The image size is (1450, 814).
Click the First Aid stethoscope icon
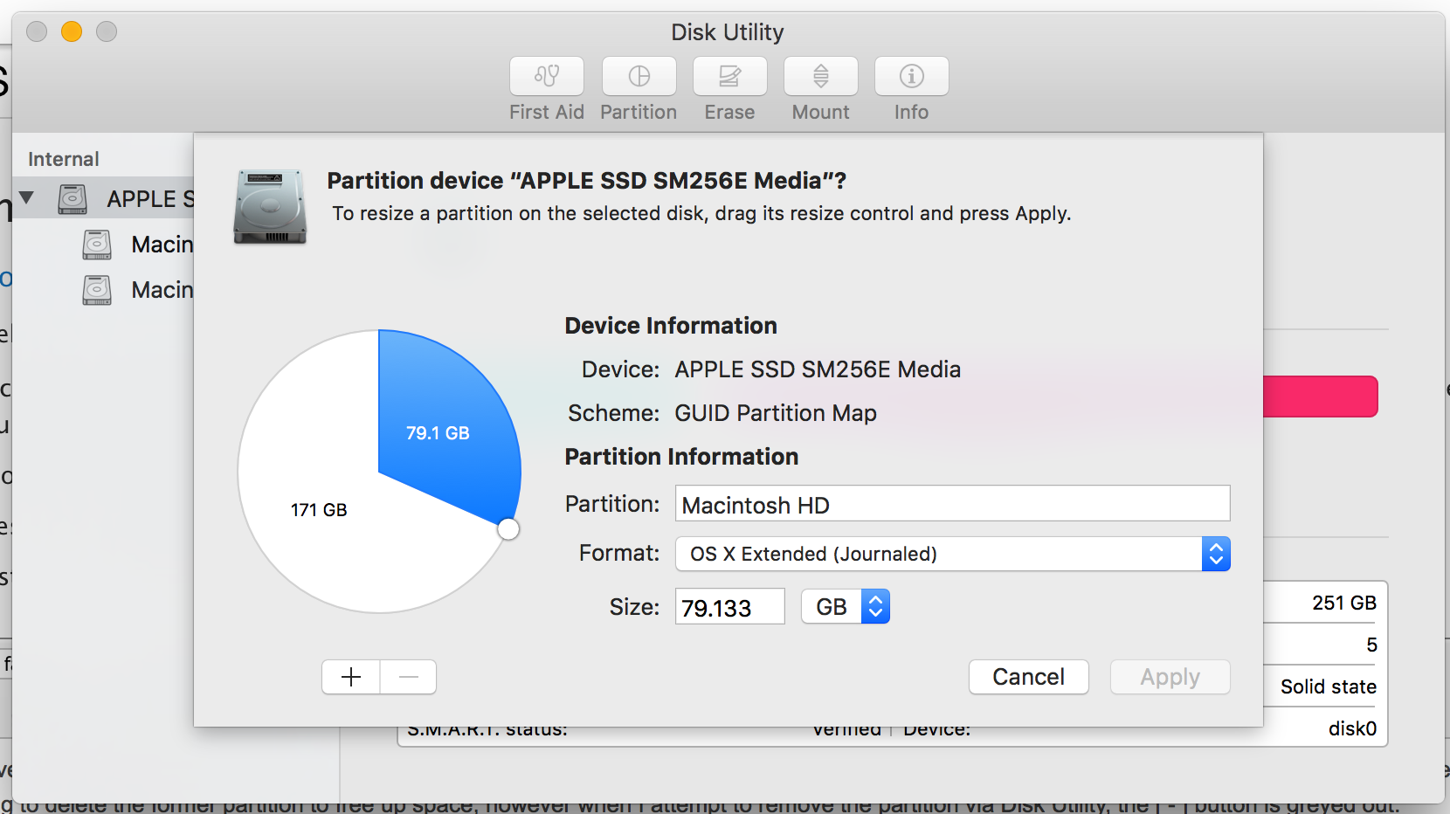click(547, 77)
